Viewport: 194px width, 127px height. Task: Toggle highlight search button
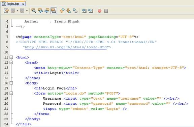(x=54, y=11)
